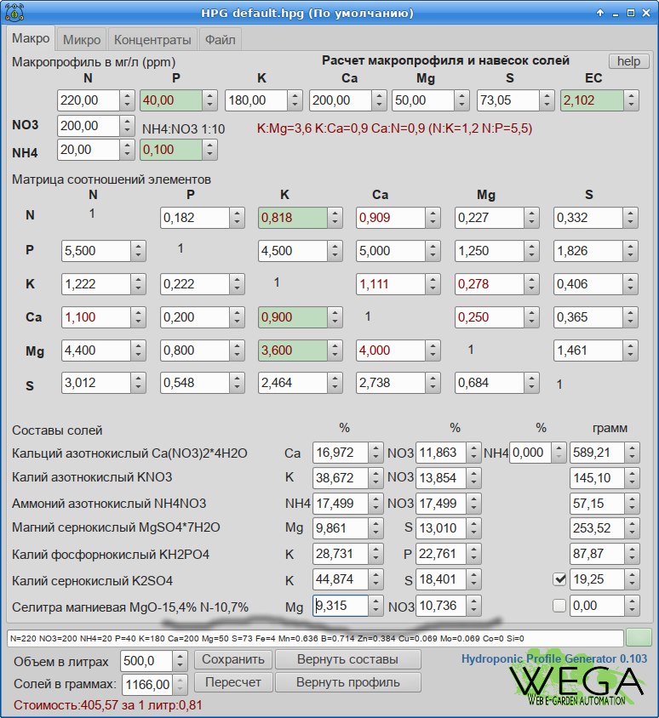Viewport: 659px width, 718px height.
Task: Adjust the NH4NO3 57,15 gram spinner
Action: (x=633, y=504)
